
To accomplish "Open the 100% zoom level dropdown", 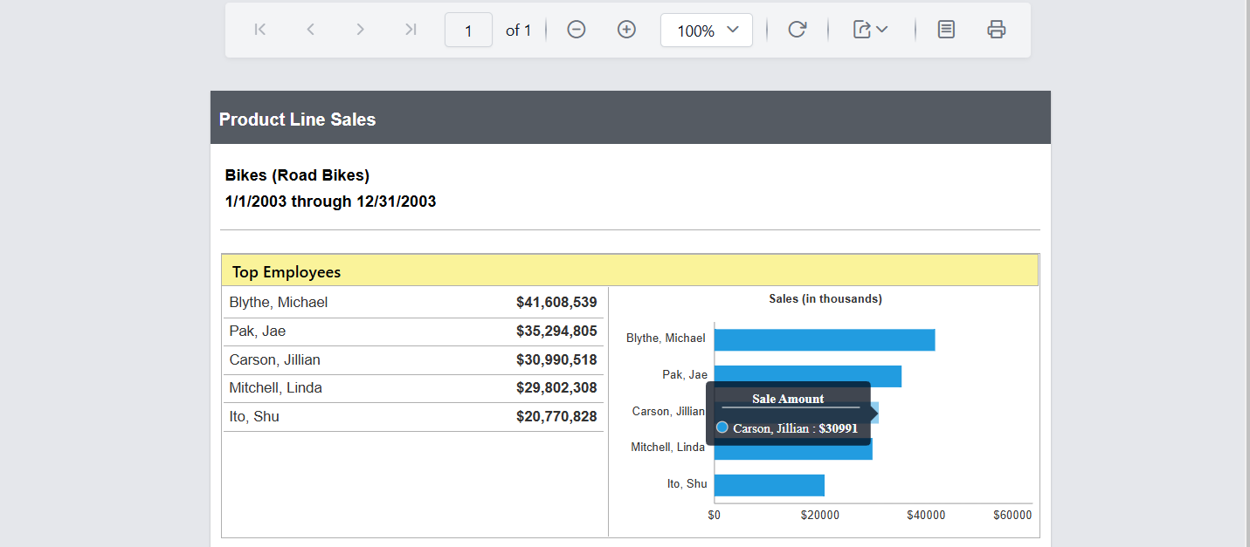I will click(x=707, y=30).
